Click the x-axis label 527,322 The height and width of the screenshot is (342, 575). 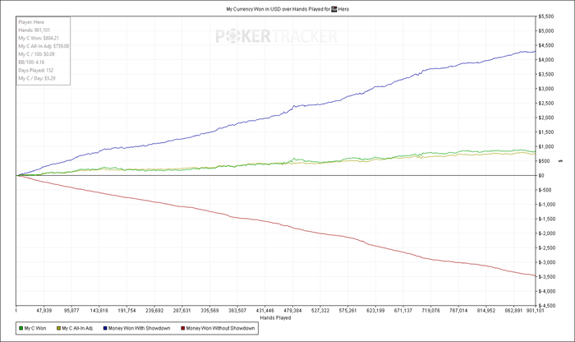pyautogui.click(x=320, y=311)
